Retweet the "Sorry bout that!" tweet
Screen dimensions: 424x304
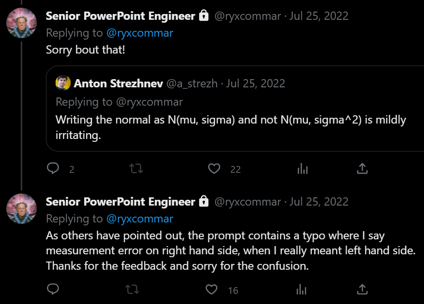pyautogui.click(x=136, y=169)
